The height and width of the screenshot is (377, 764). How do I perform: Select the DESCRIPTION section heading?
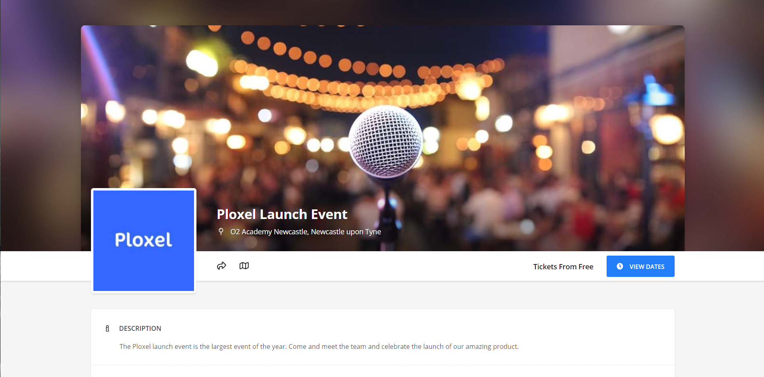(140, 328)
